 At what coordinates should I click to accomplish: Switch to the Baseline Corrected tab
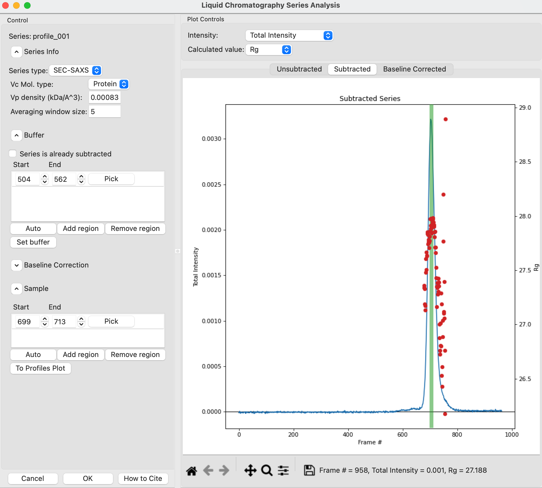click(x=414, y=69)
